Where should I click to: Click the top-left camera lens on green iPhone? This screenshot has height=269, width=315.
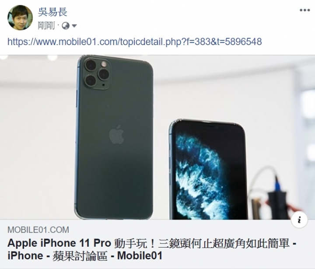pyautogui.click(x=90, y=65)
